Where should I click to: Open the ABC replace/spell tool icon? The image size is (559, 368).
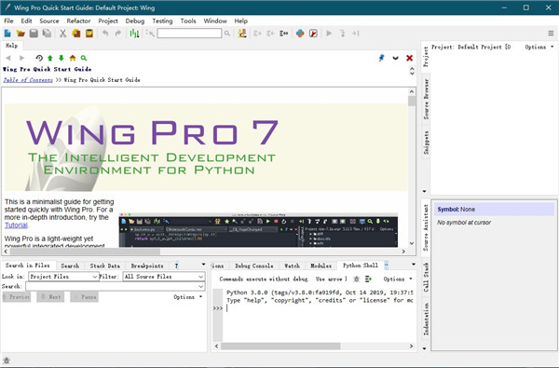[242, 34]
